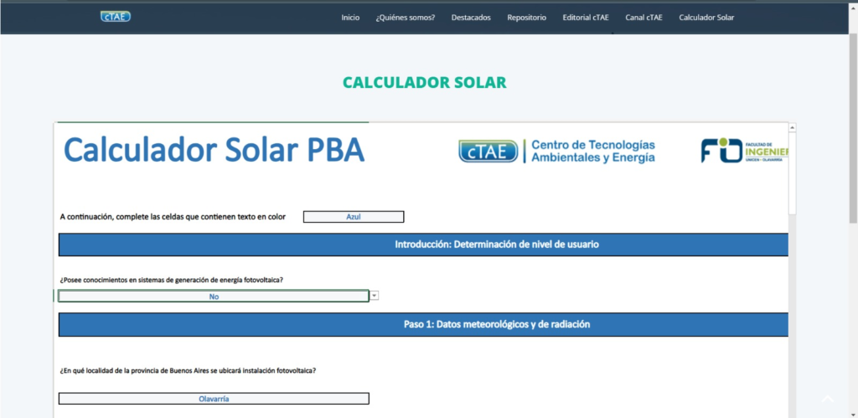Open the ¿Quiénes somos? menu item
Screen dimensions: 858x418
(x=406, y=18)
